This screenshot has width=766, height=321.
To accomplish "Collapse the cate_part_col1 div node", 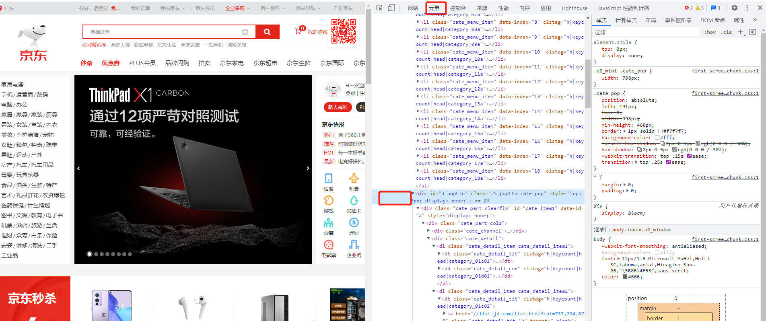I will (x=423, y=223).
